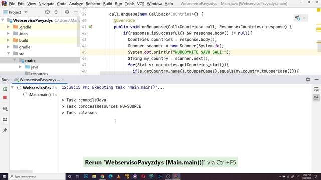Open VLC cone icon on taskbar
The width and height of the screenshot is (321, 180).
[119, 176]
